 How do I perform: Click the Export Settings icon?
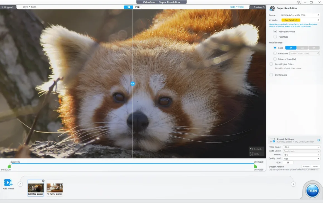tap(272, 140)
